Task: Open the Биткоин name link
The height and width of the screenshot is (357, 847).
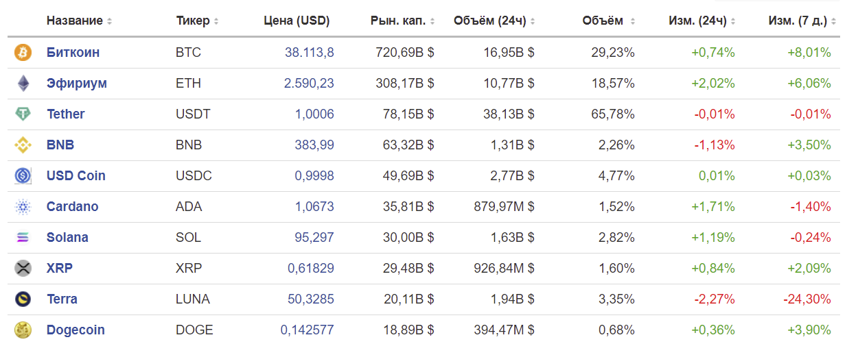Action: (x=73, y=52)
